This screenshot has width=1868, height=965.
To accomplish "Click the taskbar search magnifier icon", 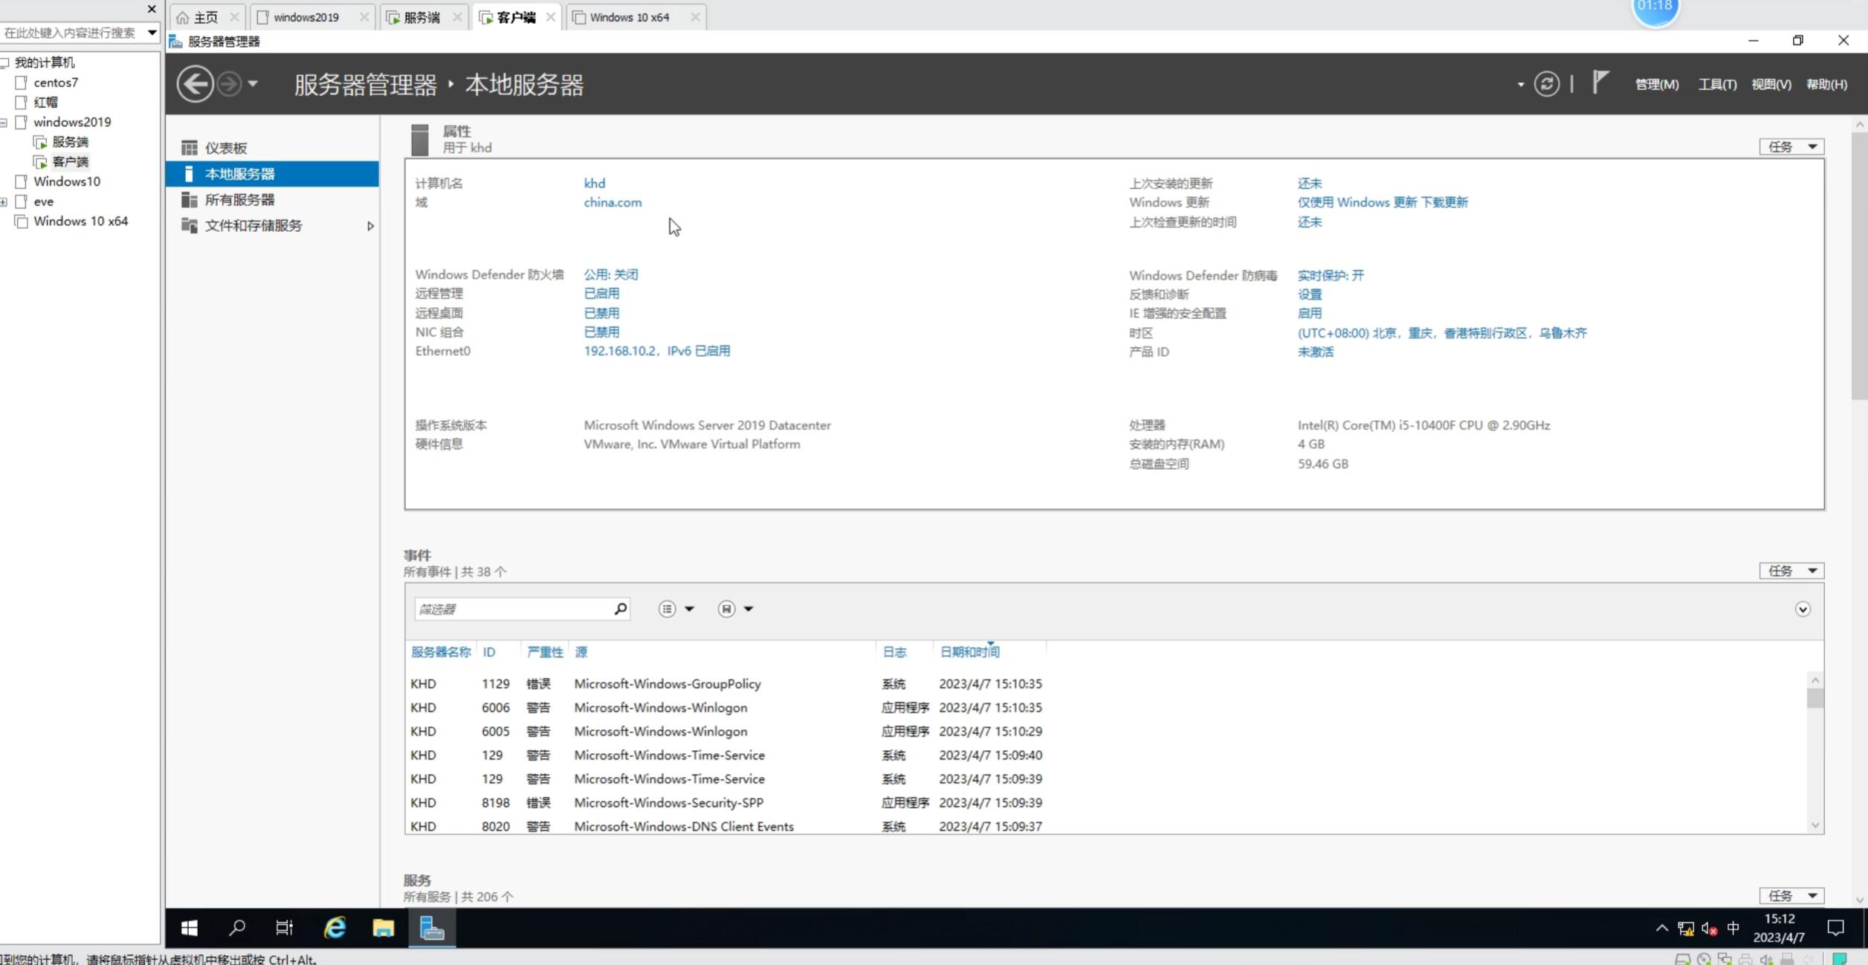I will click(x=237, y=927).
